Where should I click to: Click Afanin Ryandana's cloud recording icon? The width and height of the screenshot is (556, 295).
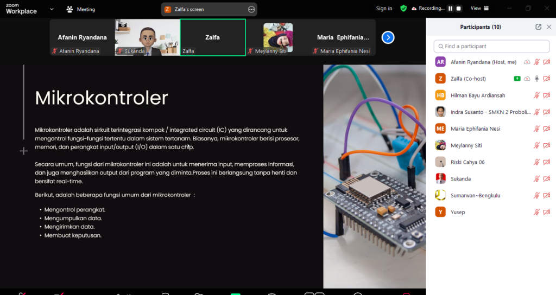527,62
